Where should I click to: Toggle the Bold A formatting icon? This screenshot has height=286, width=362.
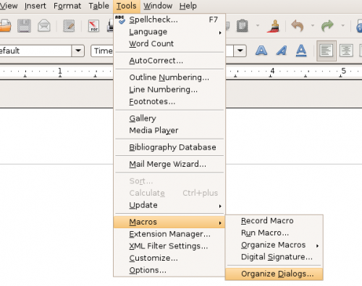point(261,51)
